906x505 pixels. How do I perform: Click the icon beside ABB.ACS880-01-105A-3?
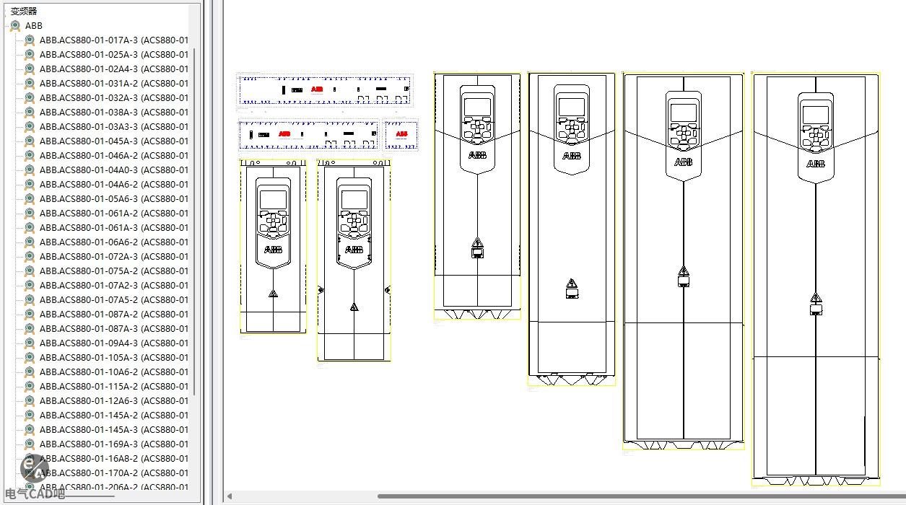(x=30, y=357)
